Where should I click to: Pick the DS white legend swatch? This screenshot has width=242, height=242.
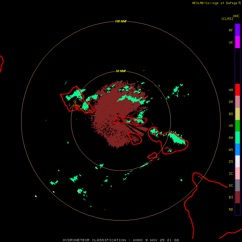pyautogui.click(x=237, y=161)
